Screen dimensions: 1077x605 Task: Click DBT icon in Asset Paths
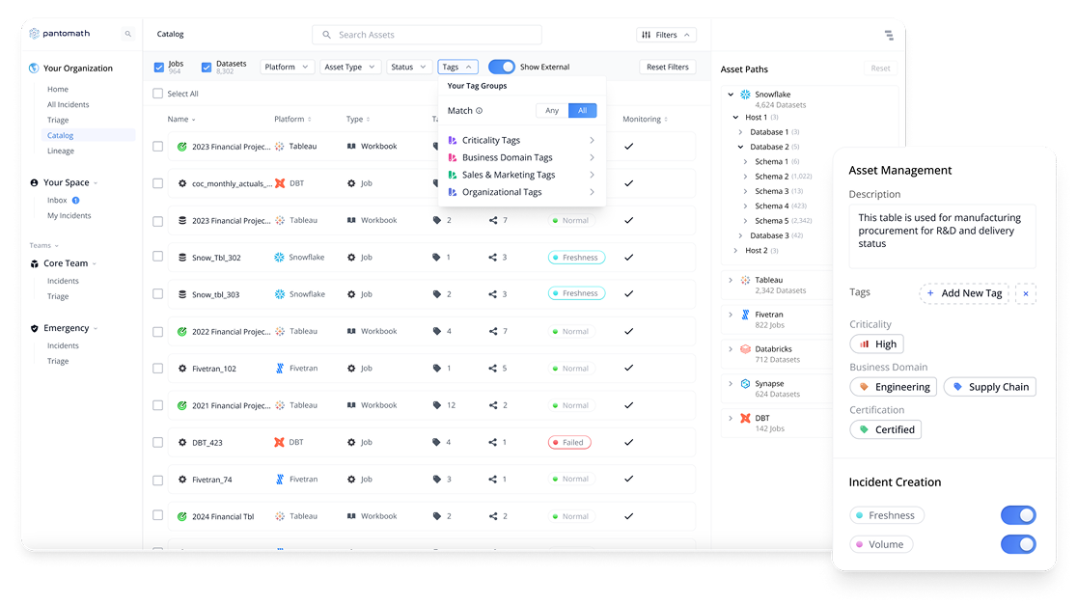(x=745, y=418)
